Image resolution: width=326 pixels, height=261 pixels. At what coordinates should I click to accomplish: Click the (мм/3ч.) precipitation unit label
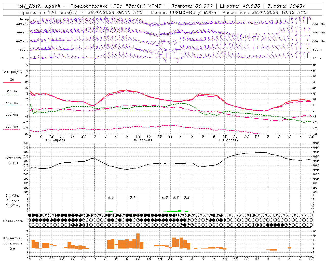(13, 195)
